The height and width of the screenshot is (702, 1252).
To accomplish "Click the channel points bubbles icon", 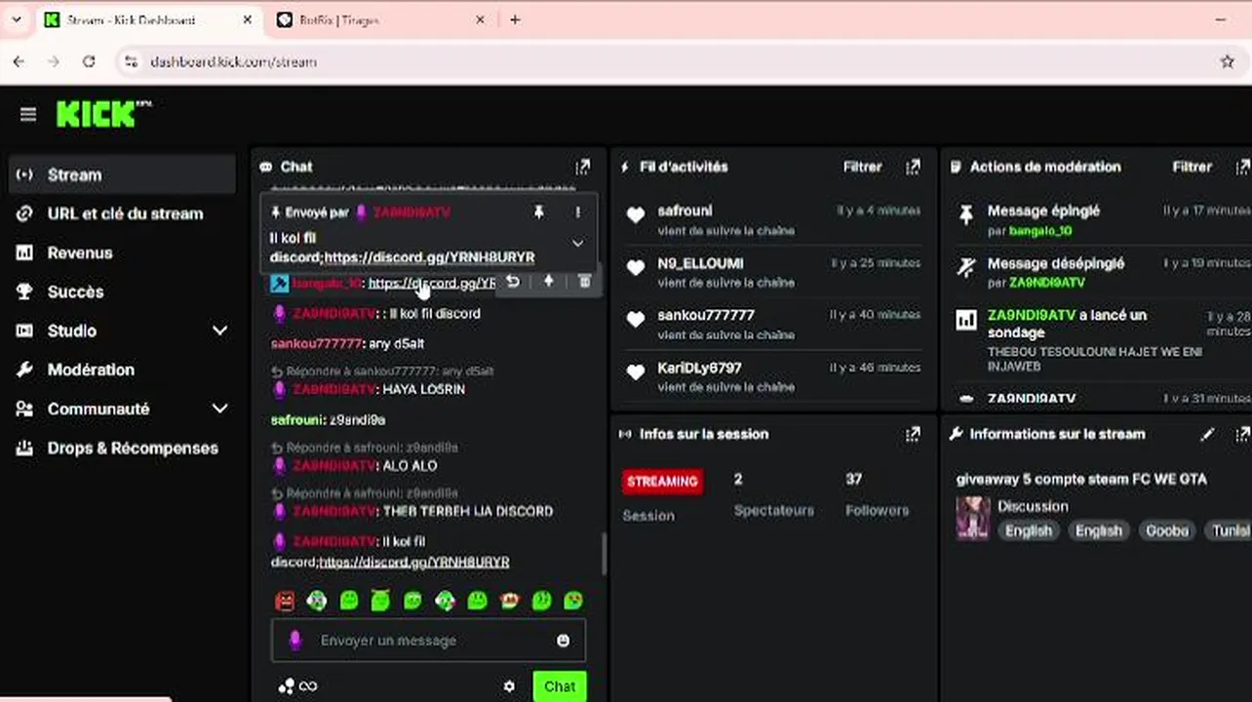I will [x=286, y=686].
